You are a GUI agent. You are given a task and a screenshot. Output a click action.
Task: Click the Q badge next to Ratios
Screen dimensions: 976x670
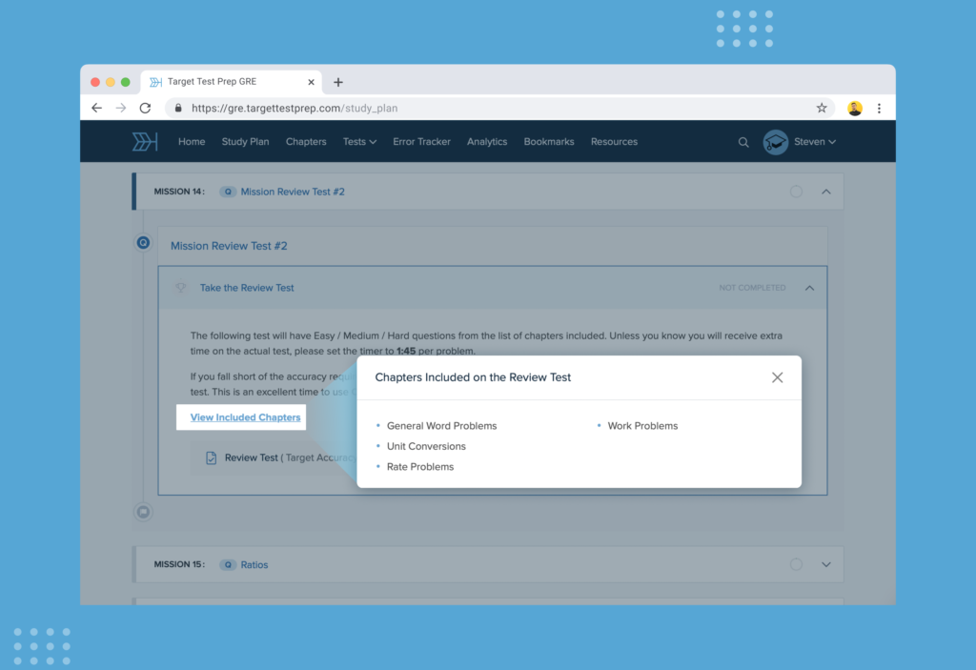(227, 564)
